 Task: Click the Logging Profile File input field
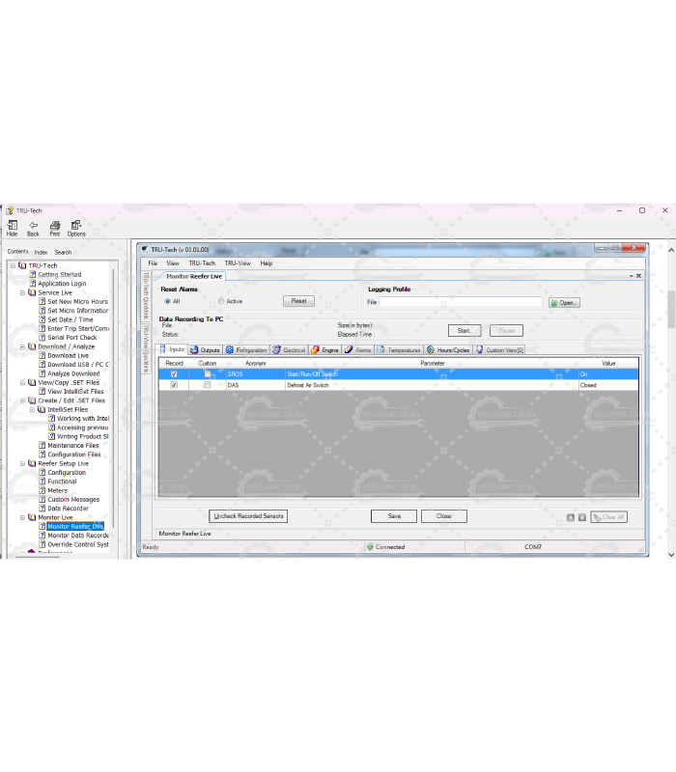[x=461, y=302]
